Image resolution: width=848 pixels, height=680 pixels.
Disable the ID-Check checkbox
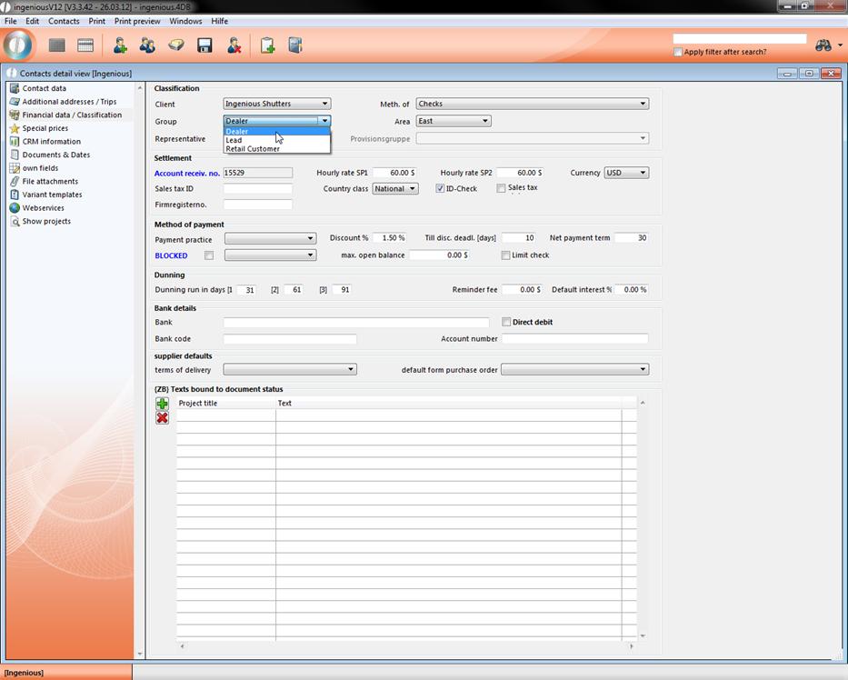[x=440, y=189]
